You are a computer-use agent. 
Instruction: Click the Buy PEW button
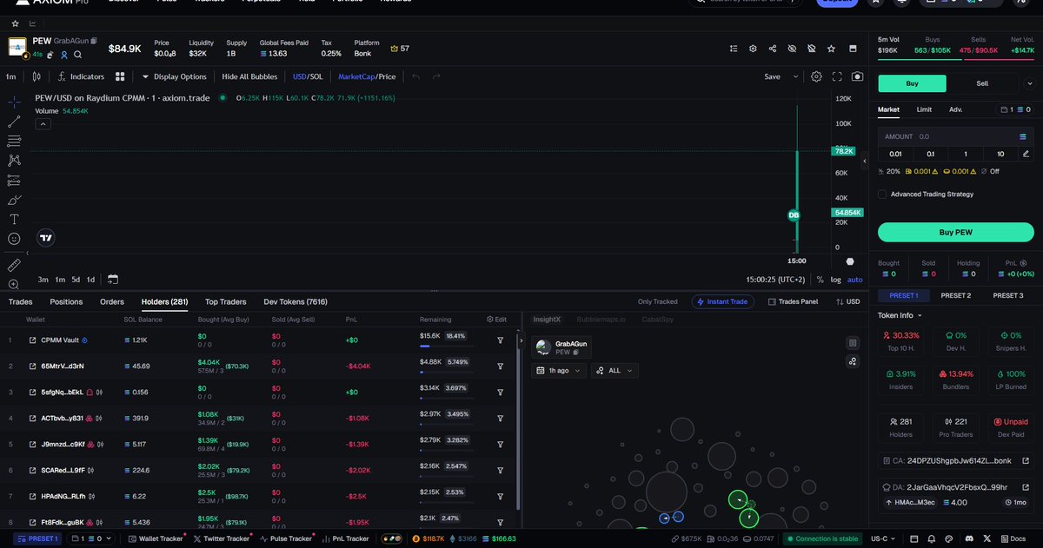[x=955, y=232]
